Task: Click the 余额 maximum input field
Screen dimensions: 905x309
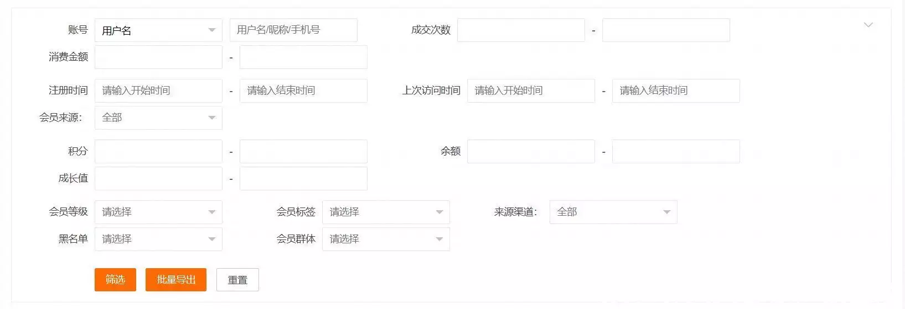Action: [x=676, y=151]
